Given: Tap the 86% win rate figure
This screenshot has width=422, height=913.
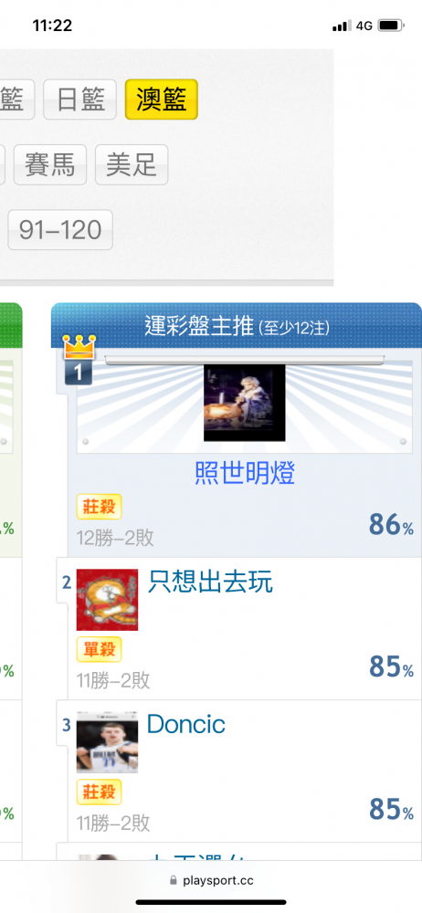Looking at the screenshot, I should click(391, 525).
